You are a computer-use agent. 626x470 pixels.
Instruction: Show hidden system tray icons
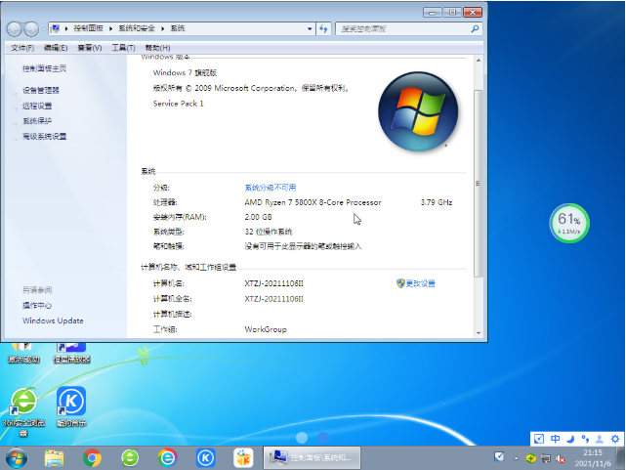click(516, 458)
